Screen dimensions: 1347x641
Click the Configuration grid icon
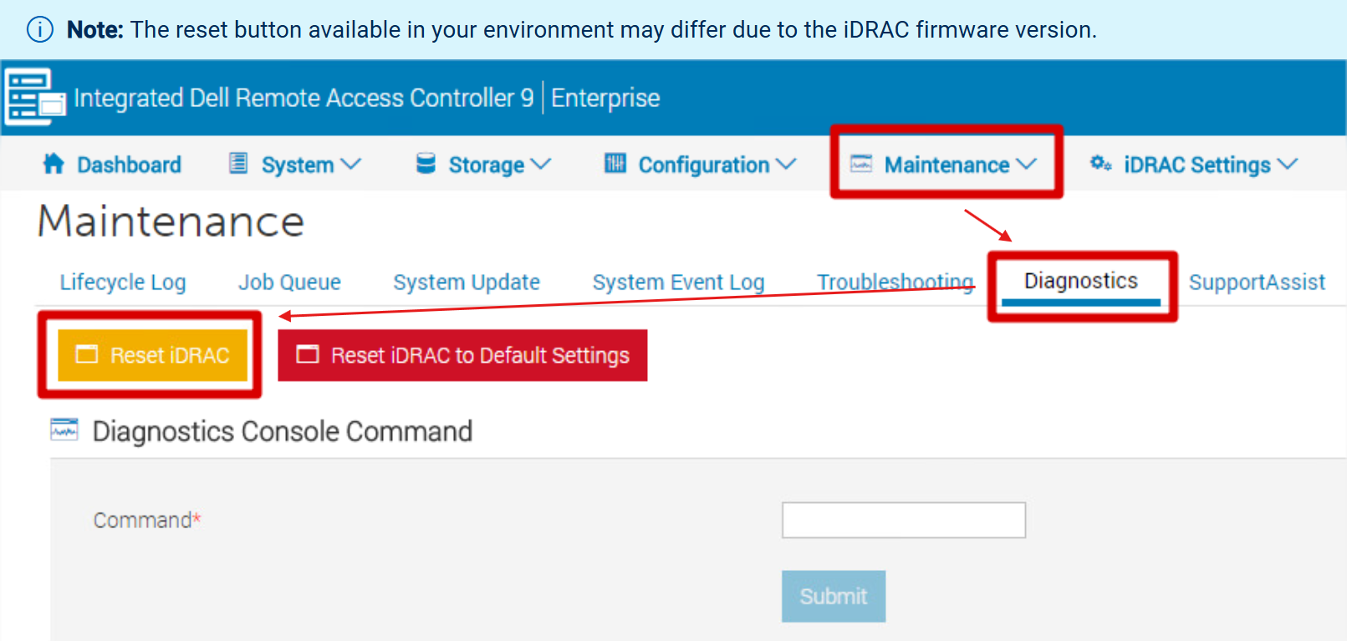click(615, 163)
